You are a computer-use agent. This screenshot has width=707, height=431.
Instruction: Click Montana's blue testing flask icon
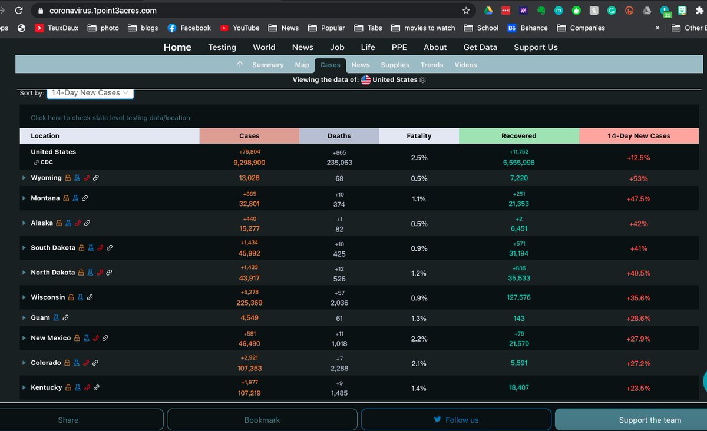(x=75, y=198)
